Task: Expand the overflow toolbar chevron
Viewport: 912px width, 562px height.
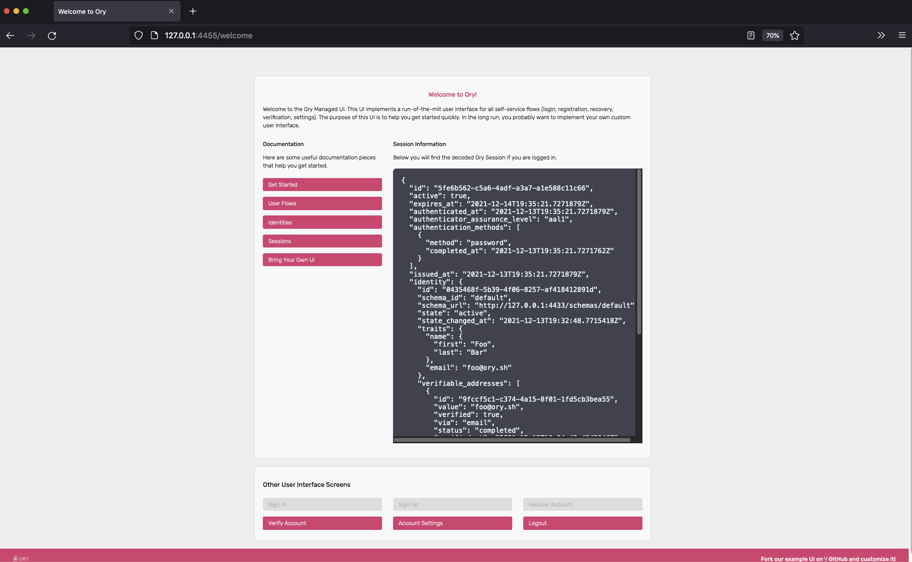Action: pos(880,35)
